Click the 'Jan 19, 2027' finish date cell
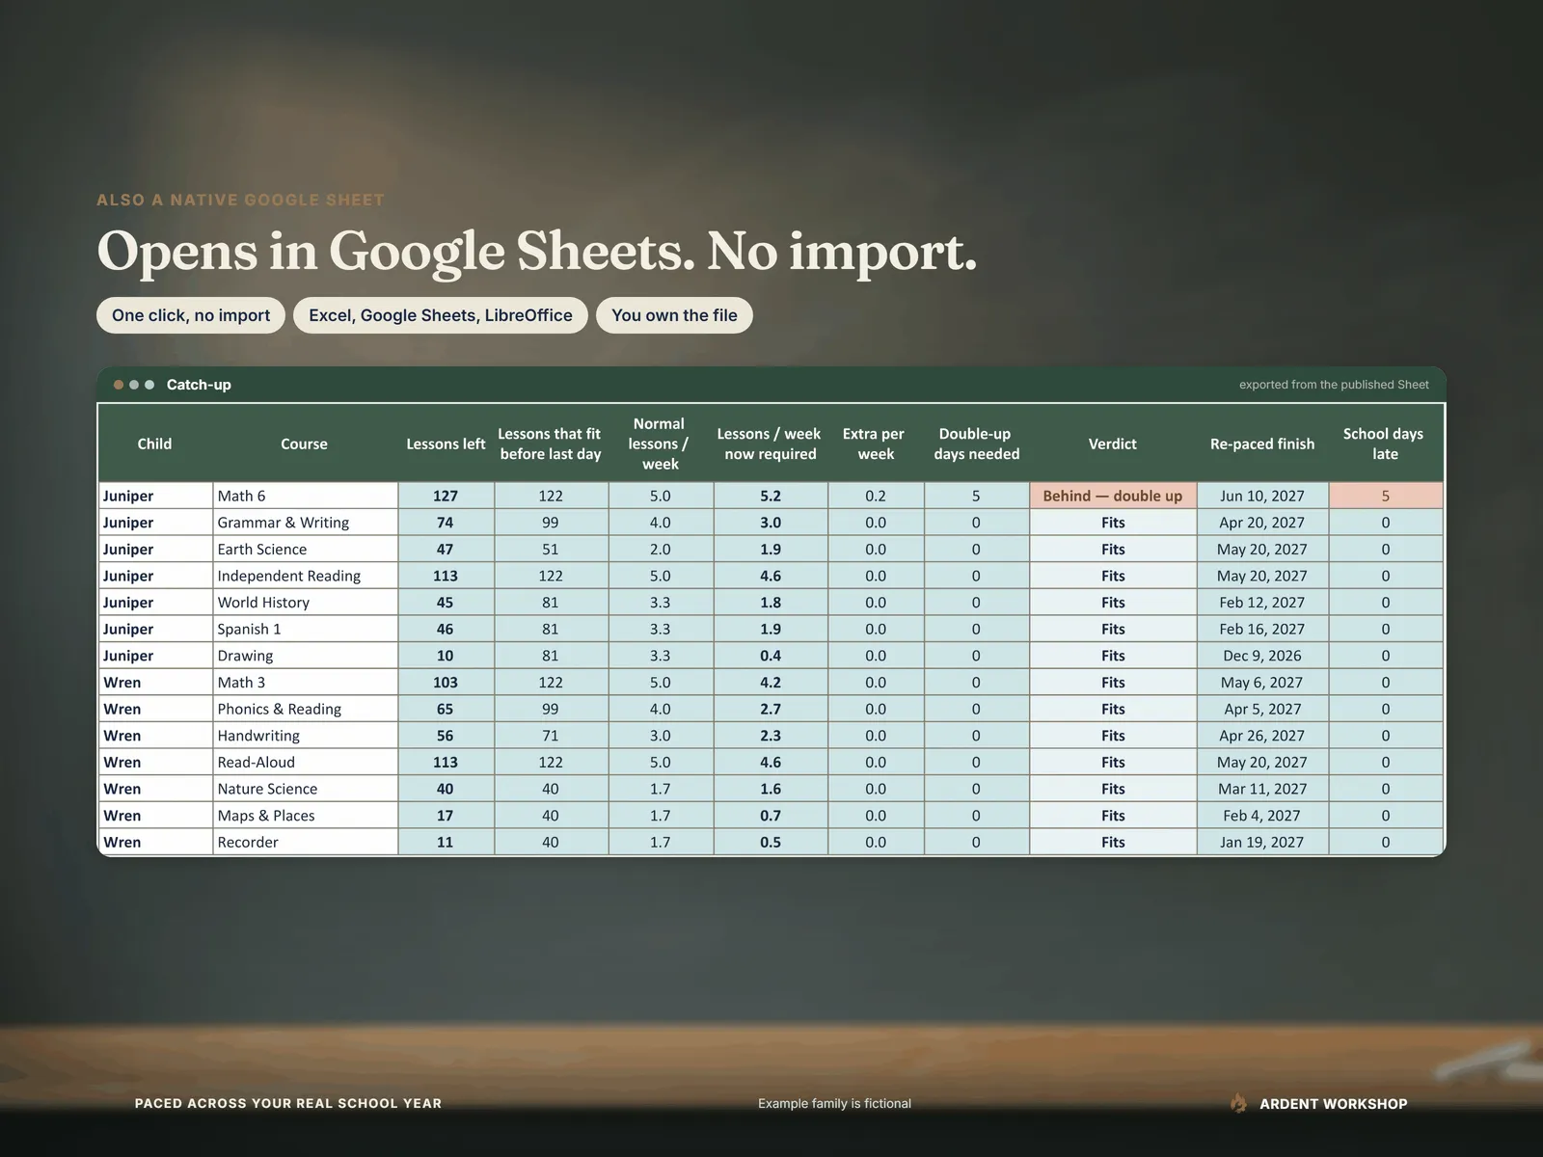Screen dimensions: 1543x1157 click(1262, 842)
